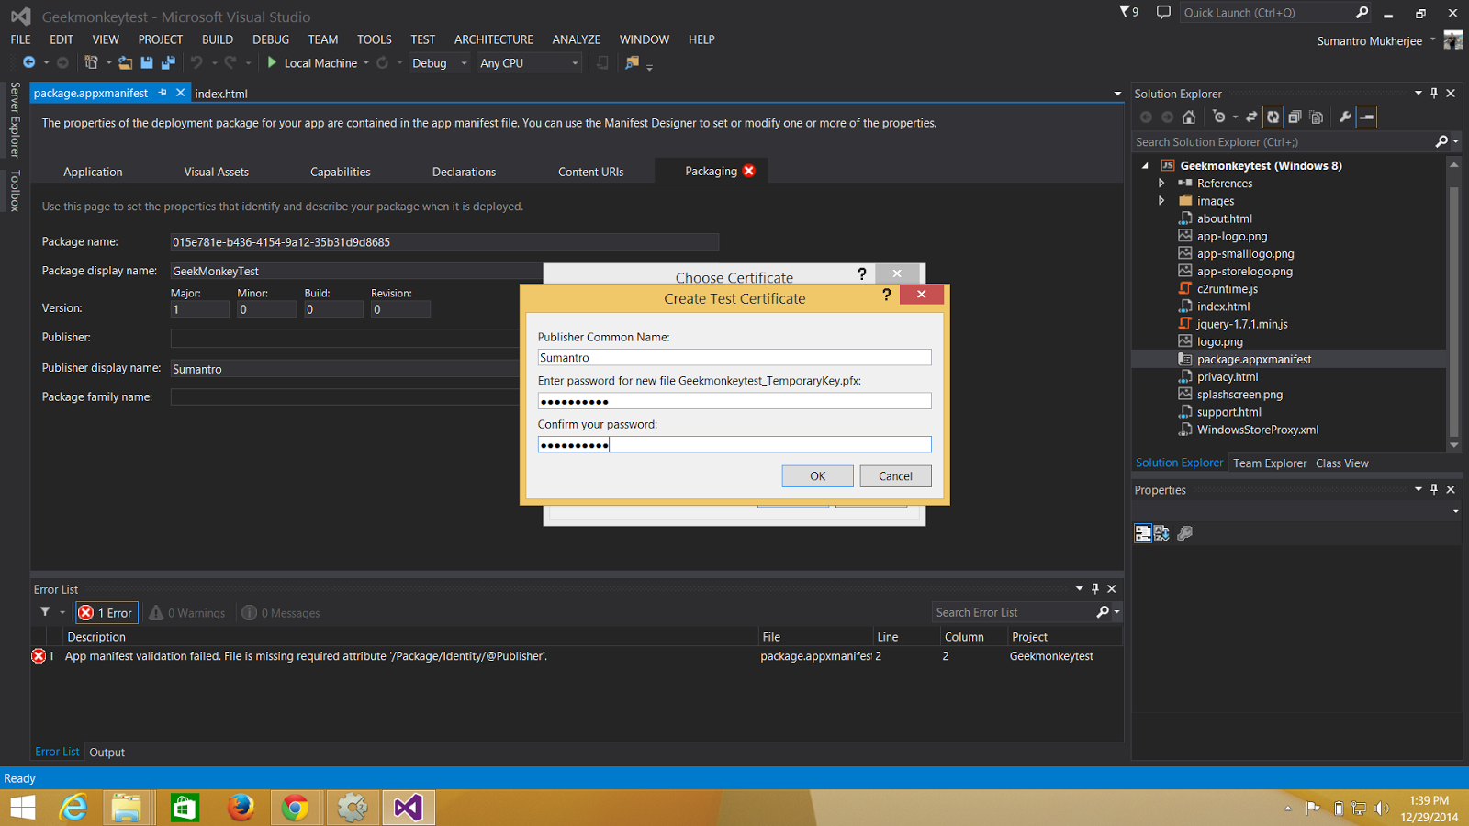Save the file with the Save icon
Viewport: 1469px width, 826px height.
(x=147, y=62)
